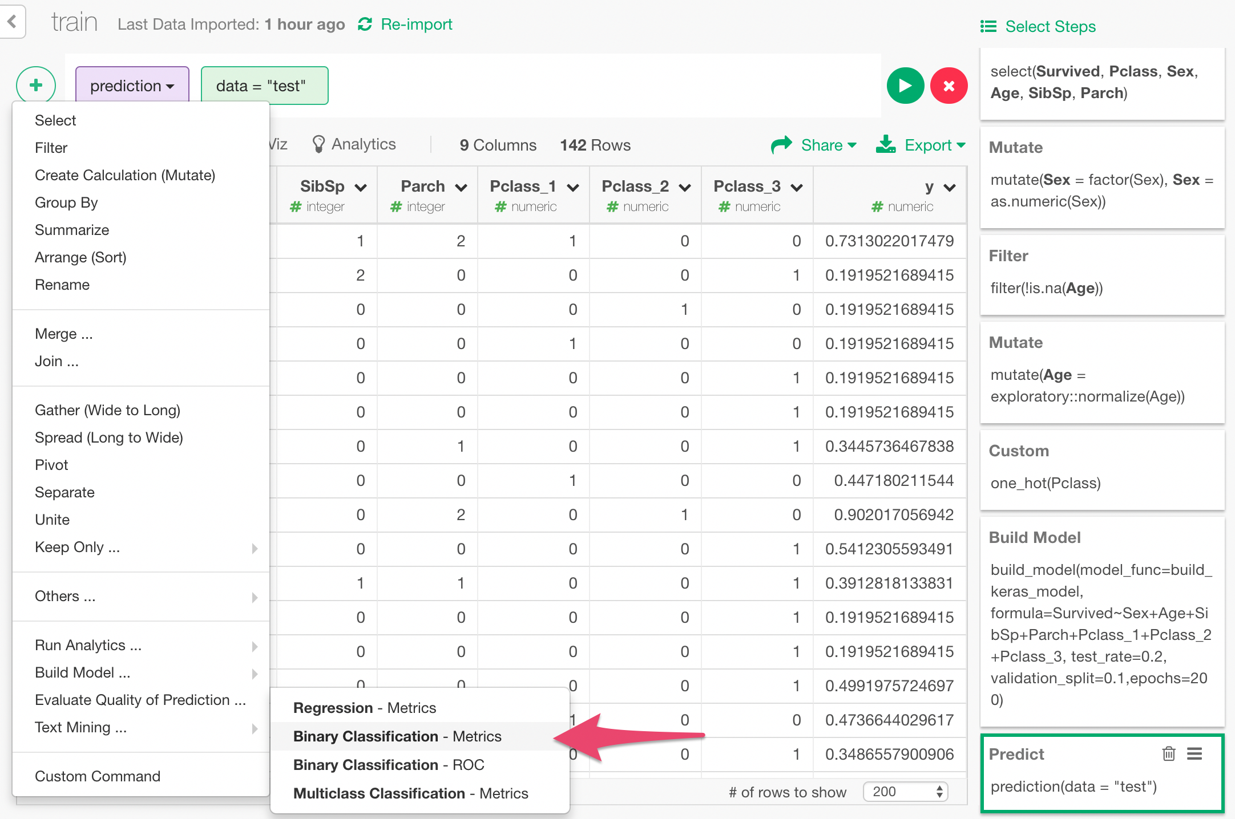Choose Summarize from the command menu
This screenshot has width=1235, height=819.
coord(72,229)
